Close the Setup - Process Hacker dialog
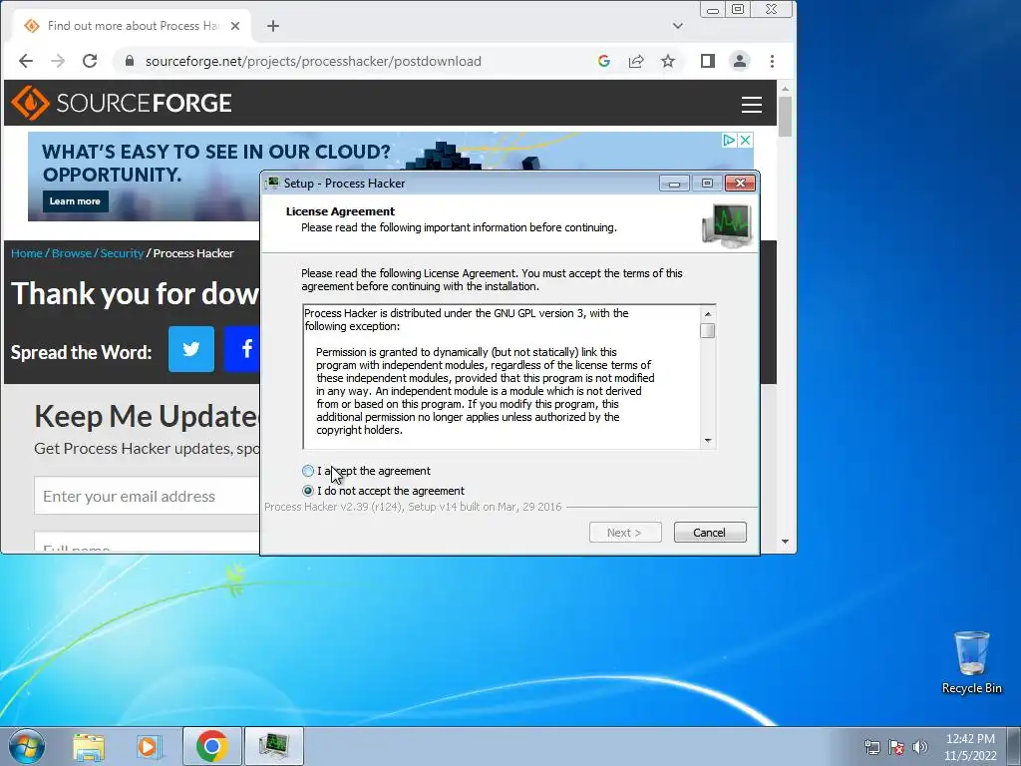 coord(741,184)
